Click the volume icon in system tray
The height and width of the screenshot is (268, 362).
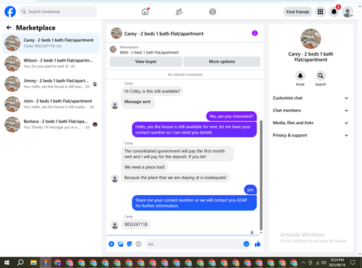pos(324,262)
